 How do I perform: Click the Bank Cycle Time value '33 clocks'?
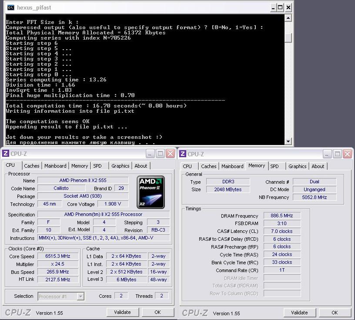point(282,262)
